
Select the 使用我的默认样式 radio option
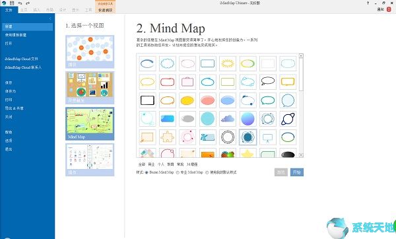207,172
